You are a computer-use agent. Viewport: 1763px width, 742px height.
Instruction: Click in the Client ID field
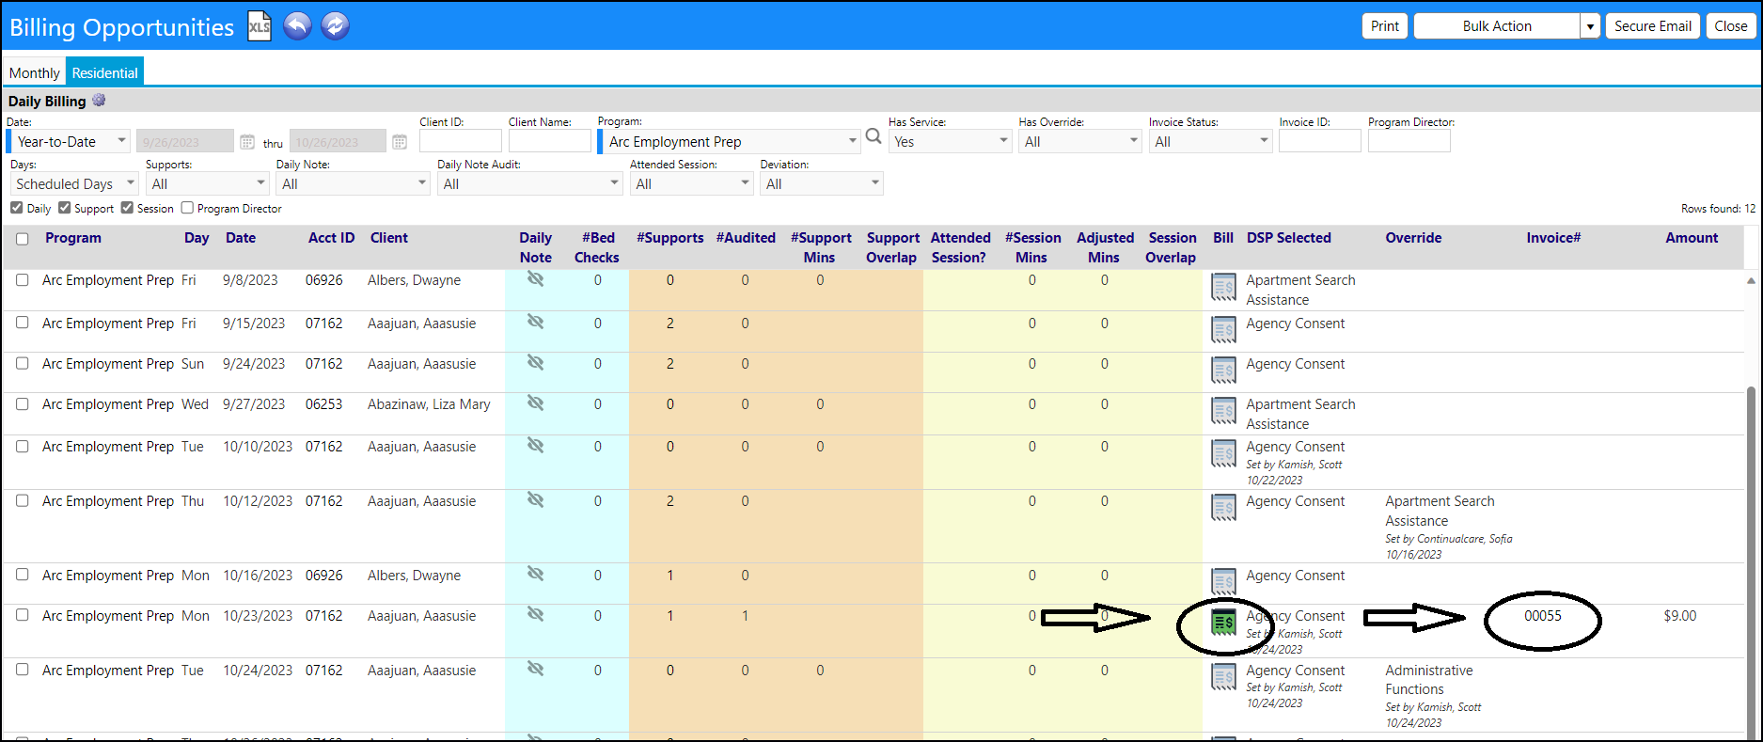(x=461, y=141)
